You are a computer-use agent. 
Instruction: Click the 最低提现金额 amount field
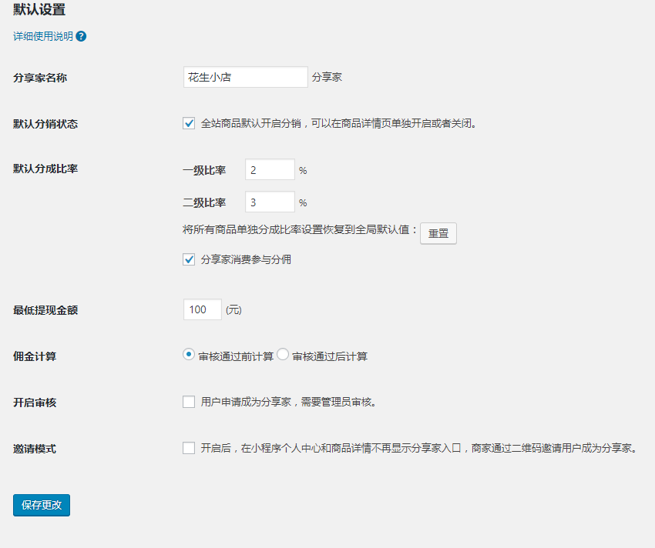[x=203, y=309]
